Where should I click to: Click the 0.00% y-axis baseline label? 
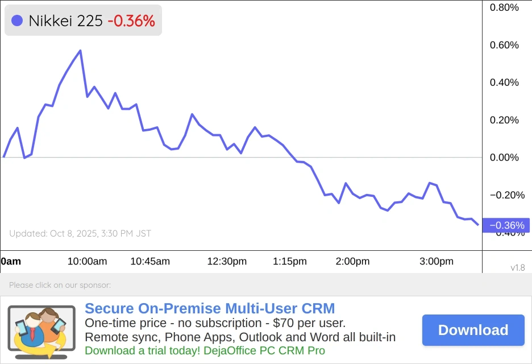[x=504, y=158]
